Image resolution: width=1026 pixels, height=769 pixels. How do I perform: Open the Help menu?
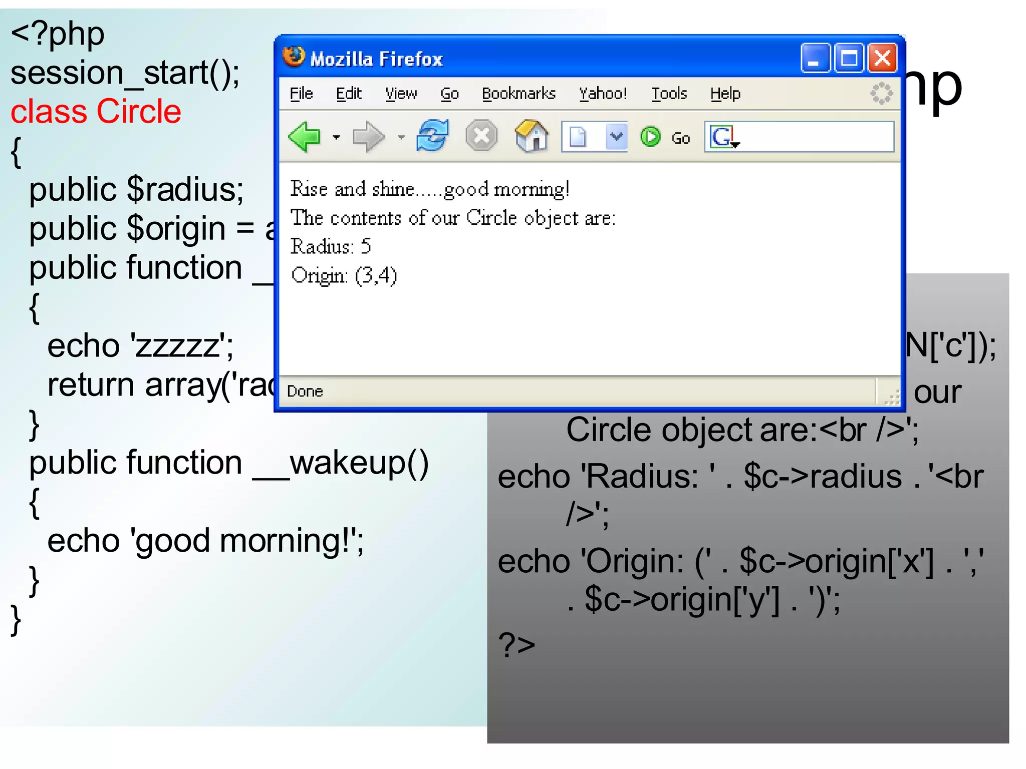pos(725,94)
